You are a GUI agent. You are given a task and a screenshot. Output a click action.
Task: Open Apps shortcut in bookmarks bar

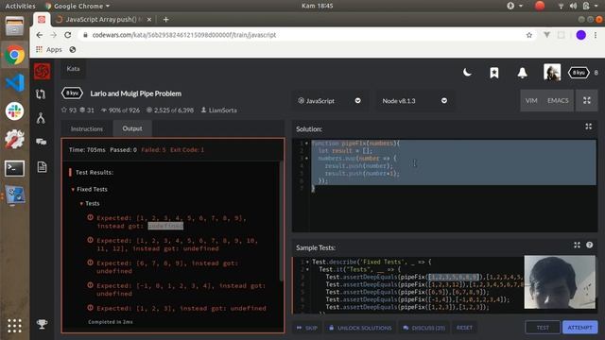coord(49,50)
